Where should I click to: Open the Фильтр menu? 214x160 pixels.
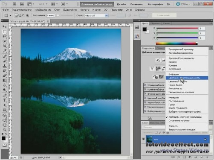(84, 10)
